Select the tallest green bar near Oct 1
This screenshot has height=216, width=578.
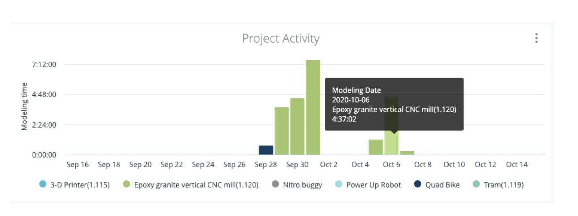pyautogui.click(x=313, y=107)
